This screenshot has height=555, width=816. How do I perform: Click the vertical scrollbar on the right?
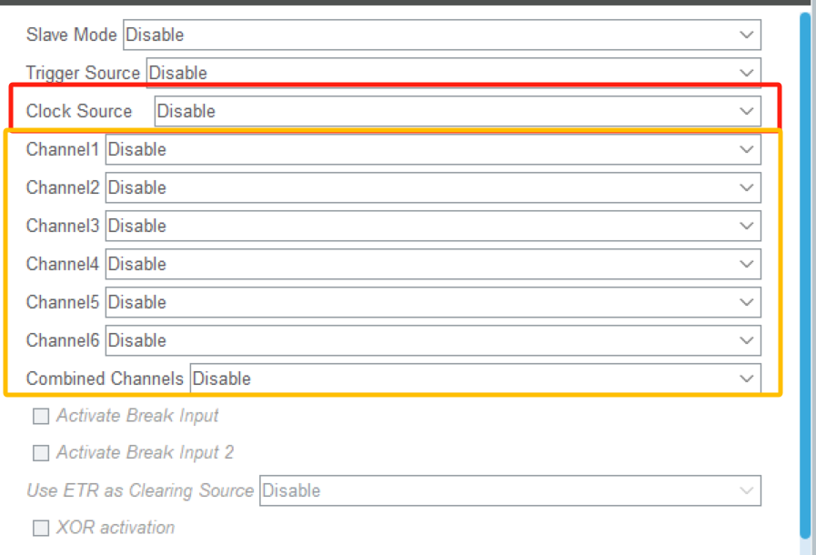(805, 273)
